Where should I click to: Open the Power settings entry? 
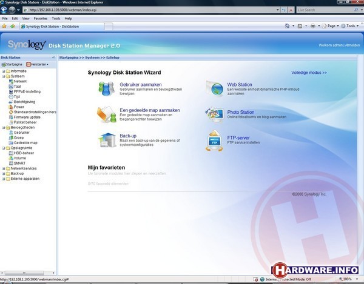19,107
